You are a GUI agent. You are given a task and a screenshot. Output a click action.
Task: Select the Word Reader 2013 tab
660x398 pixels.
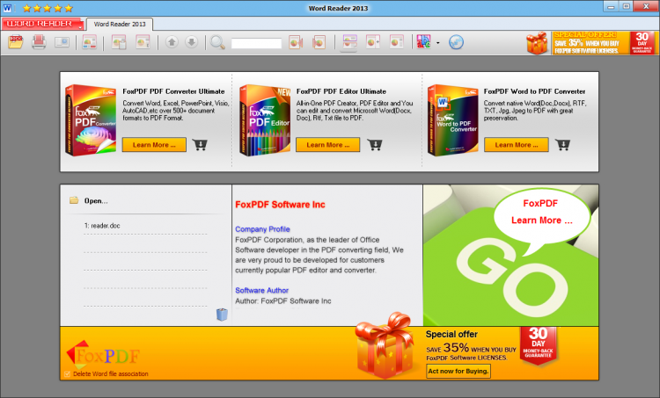(120, 24)
